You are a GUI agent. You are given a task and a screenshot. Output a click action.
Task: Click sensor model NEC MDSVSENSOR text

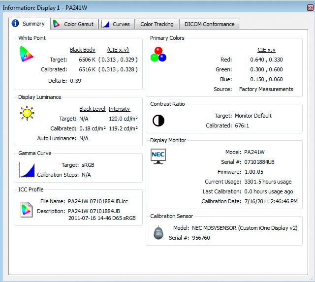coord(245,228)
